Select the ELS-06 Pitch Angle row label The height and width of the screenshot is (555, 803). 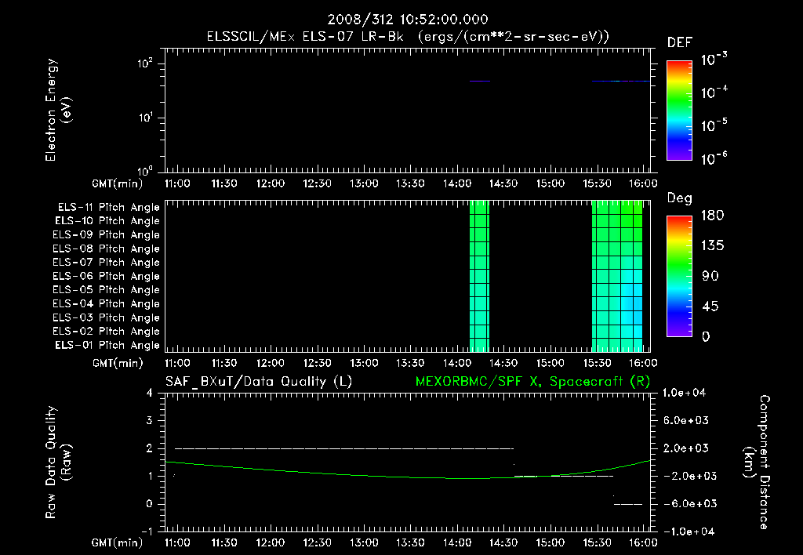point(107,277)
